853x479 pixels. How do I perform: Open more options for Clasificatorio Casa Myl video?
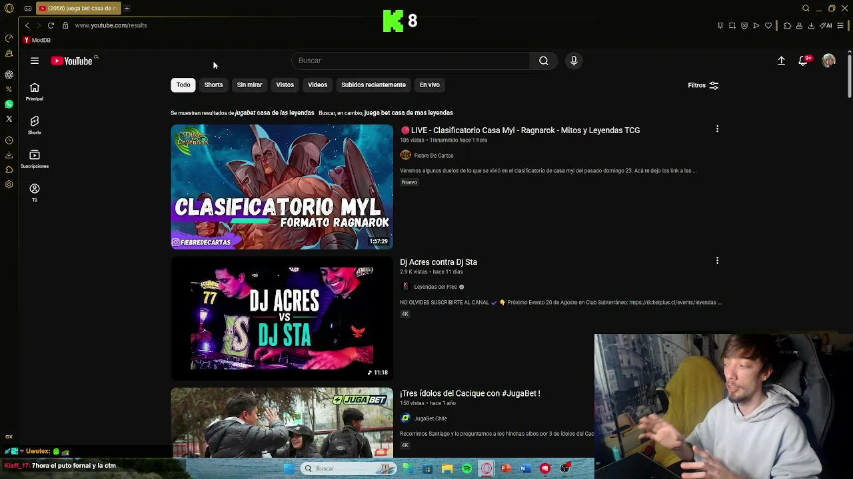717,129
